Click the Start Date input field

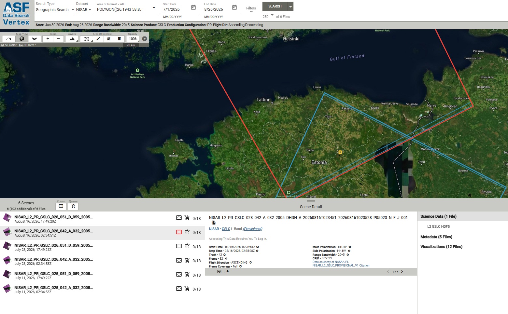pyautogui.click(x=176, y=9)
